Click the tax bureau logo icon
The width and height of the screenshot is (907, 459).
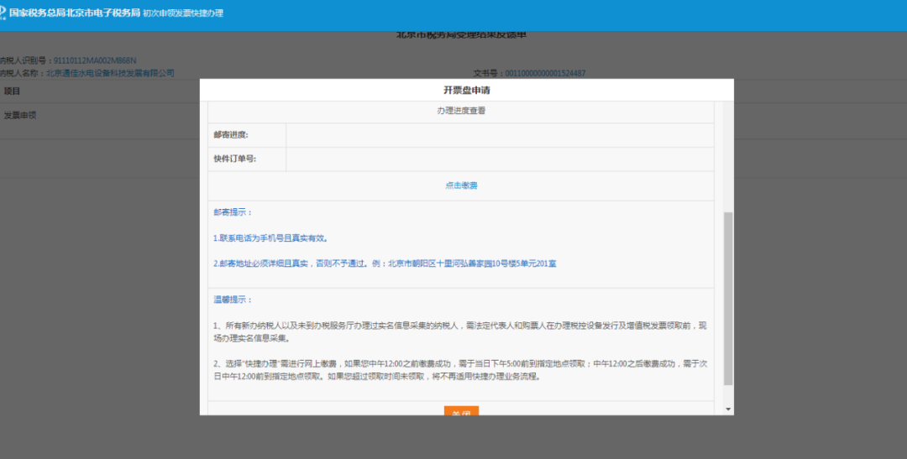pyautogui.click(x=4, y=14)
